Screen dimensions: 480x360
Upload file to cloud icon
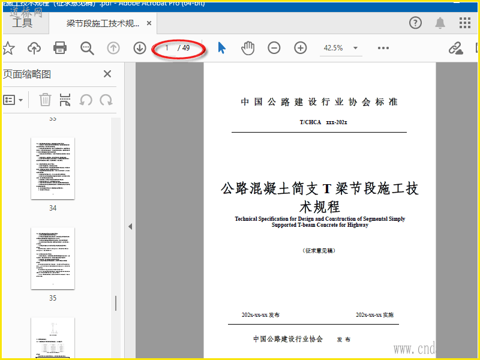(34, 48)
